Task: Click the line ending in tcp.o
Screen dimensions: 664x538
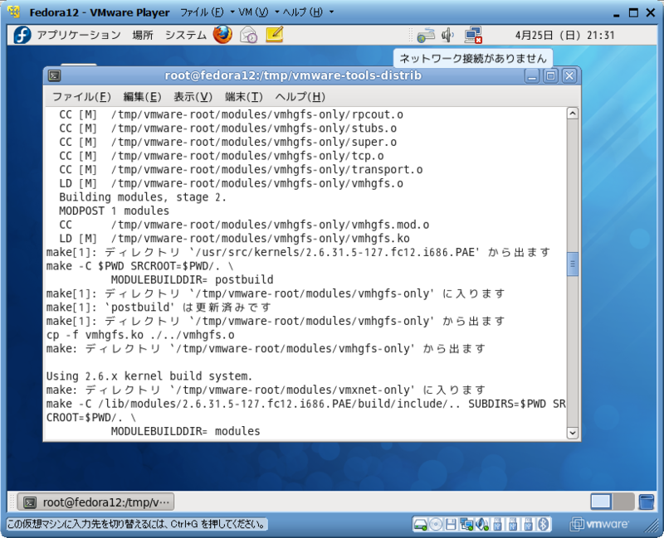Action: 222,156
